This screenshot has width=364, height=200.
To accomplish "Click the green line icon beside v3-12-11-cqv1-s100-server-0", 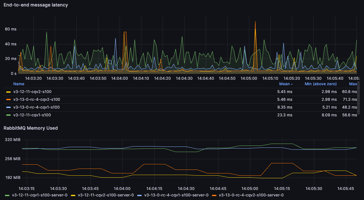I will pyautogui.click(x=7, y=195).
